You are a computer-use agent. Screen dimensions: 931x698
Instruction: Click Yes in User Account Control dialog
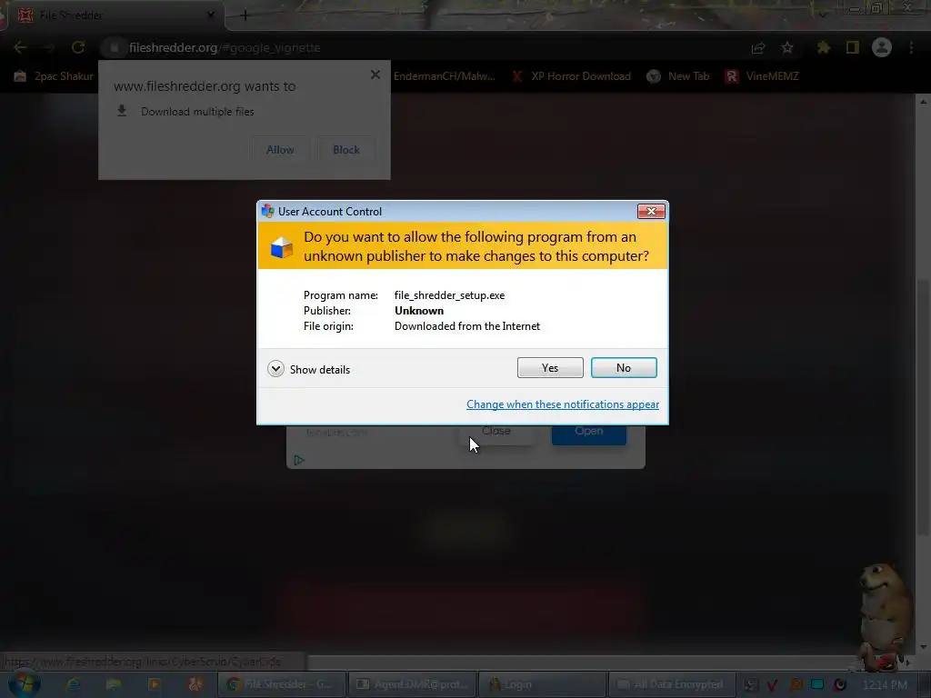coord(550,368)
